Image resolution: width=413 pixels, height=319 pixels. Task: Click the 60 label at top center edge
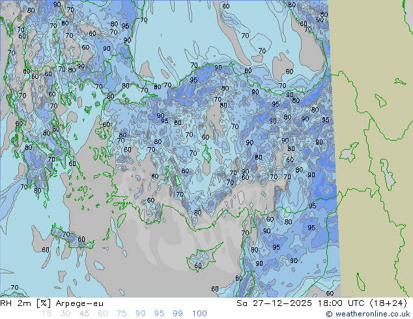(225, 7)
